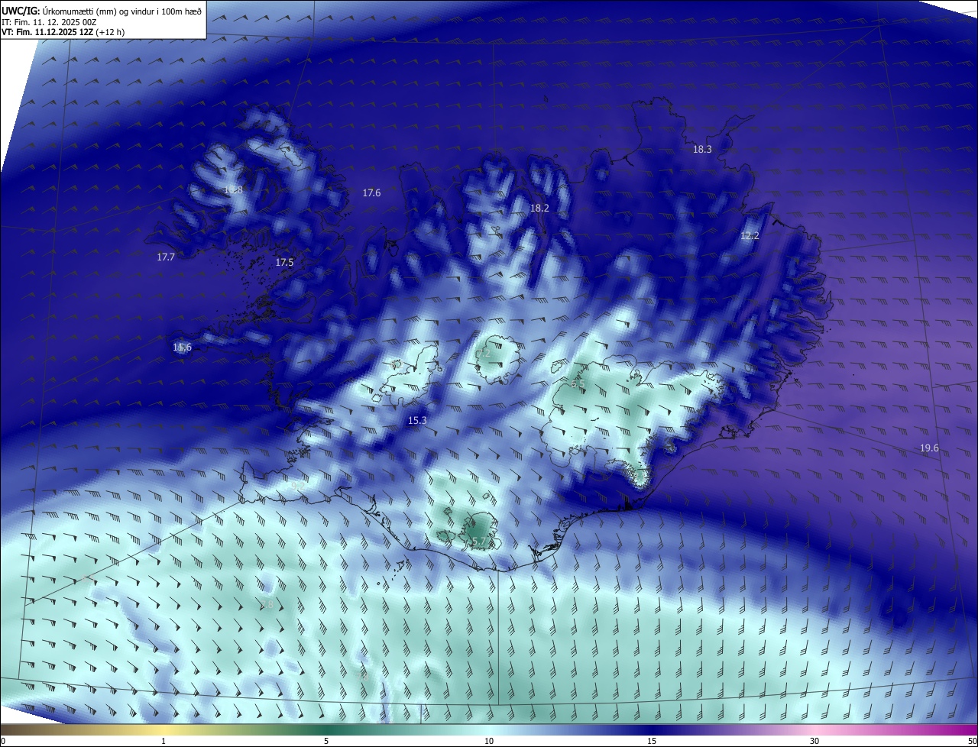Select the 10 tick on the colorbar
Image resolution: width=978 pixels, height=747 pixels.
click(x=489, y=742)
